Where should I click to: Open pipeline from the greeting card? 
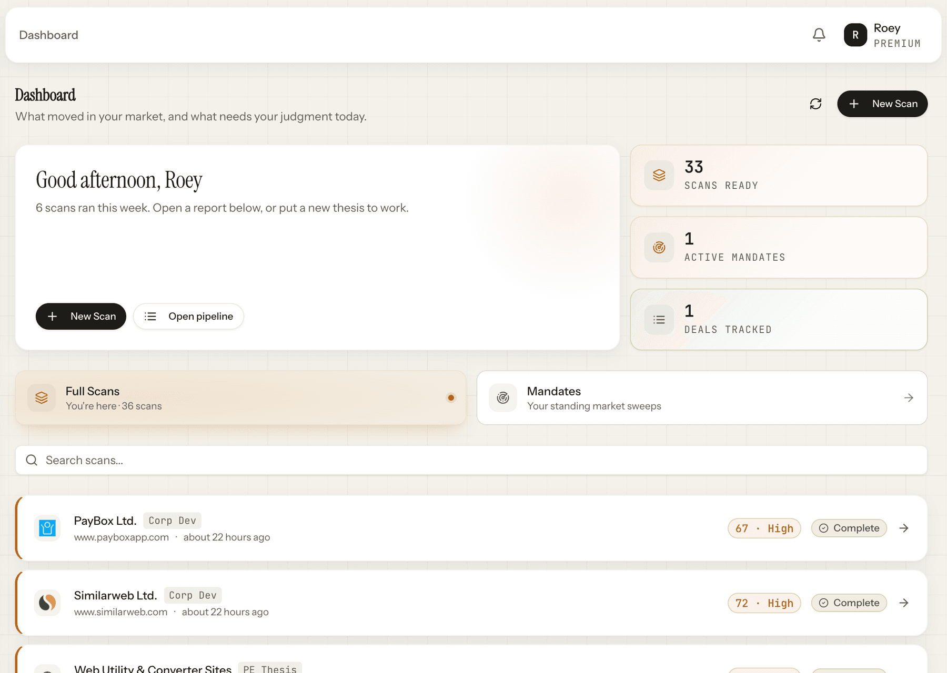188,316
